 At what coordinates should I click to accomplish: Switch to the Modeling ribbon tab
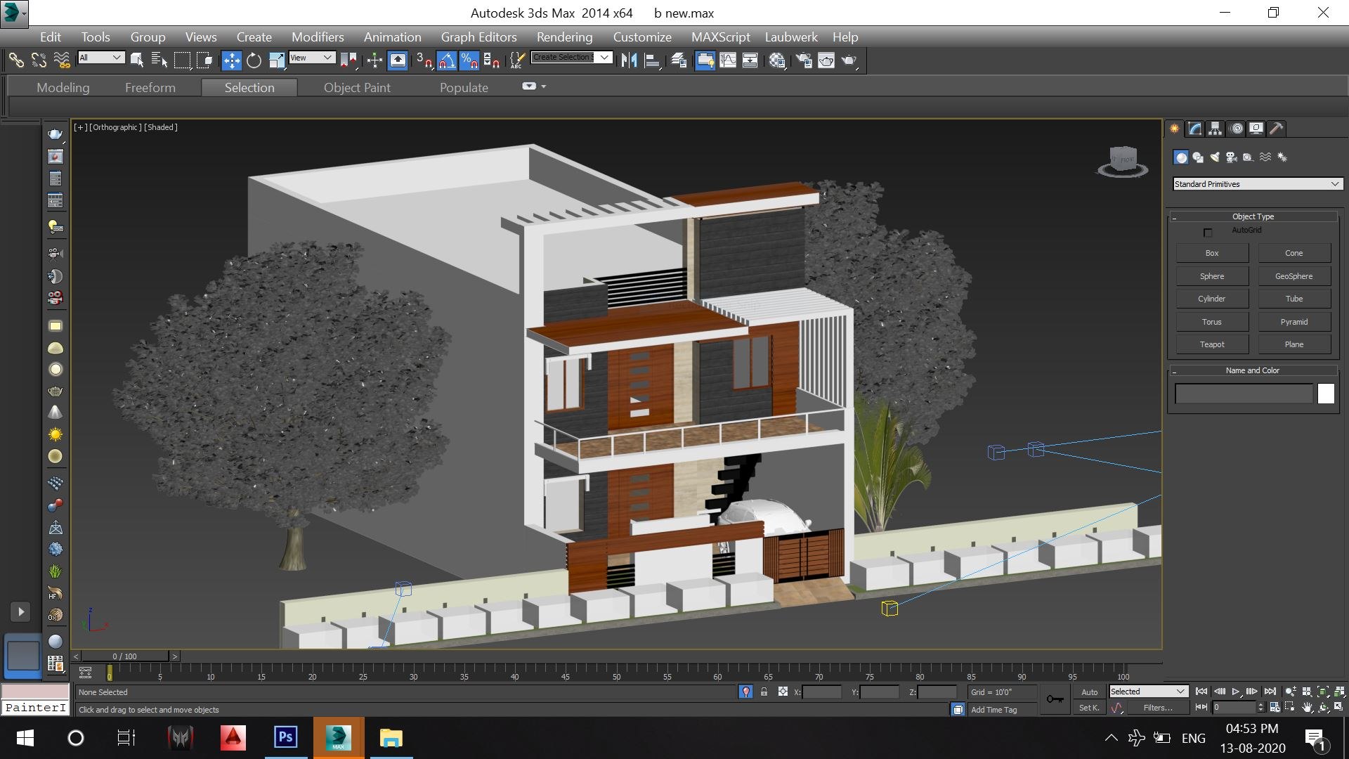[63, 88]
